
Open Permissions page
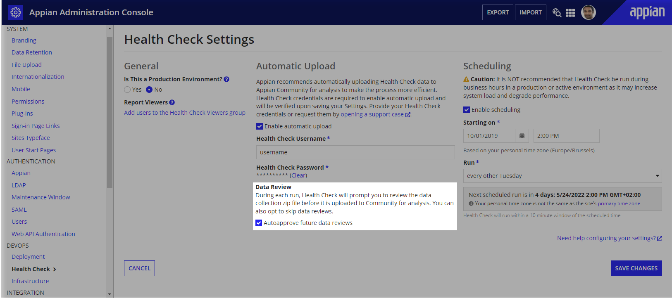coord(28,102)
